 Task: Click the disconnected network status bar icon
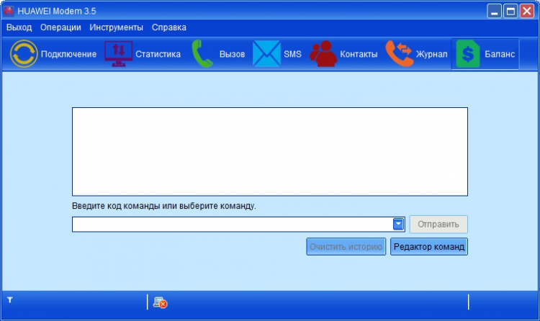coord(160,302)
